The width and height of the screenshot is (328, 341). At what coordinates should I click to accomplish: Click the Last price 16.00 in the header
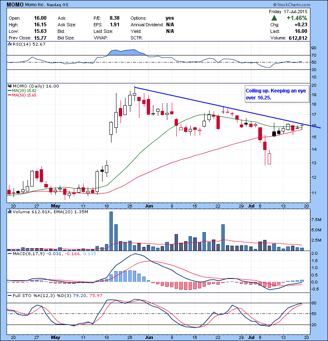pyautogui.click(x=301, y=31)
